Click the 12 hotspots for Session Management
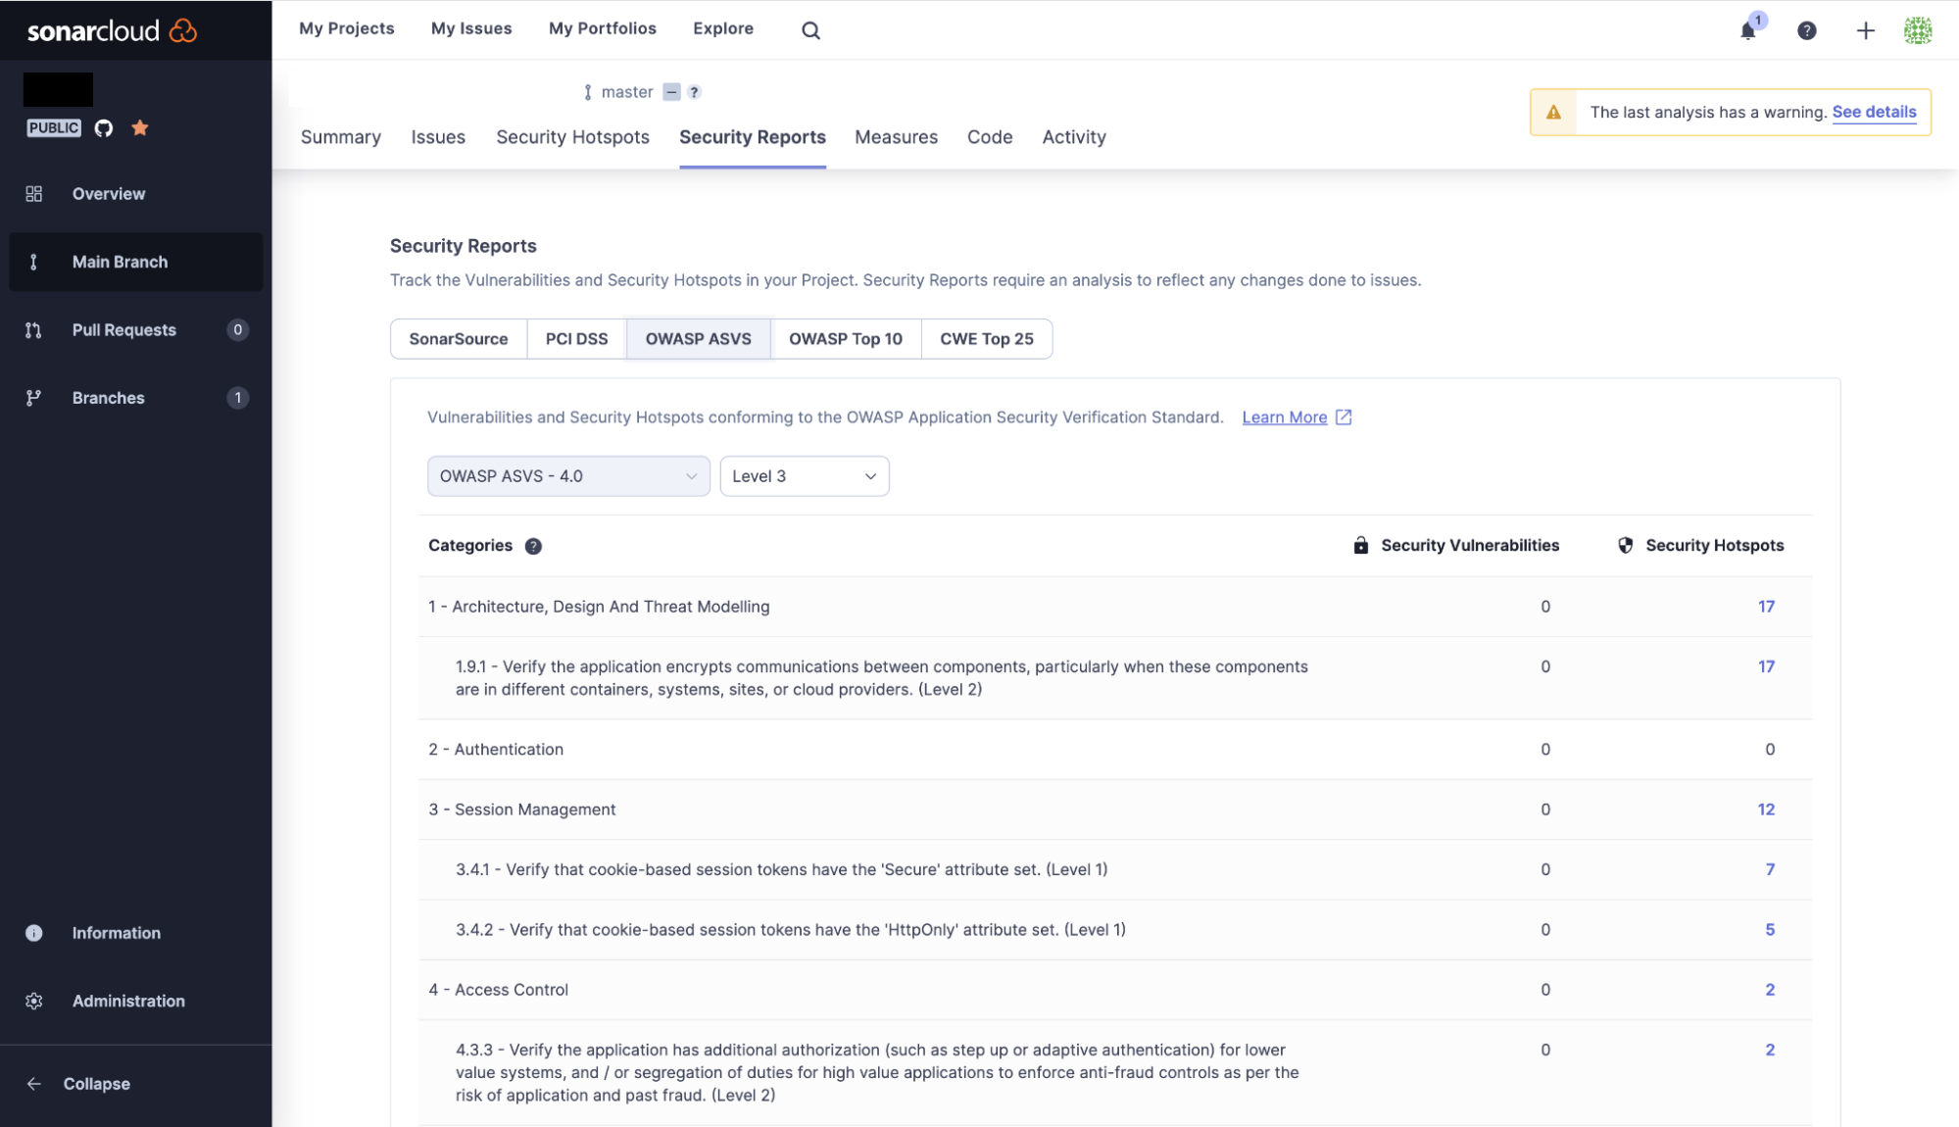The height and width of the screenshot is (1127, 1959). tap(1766, 809)
